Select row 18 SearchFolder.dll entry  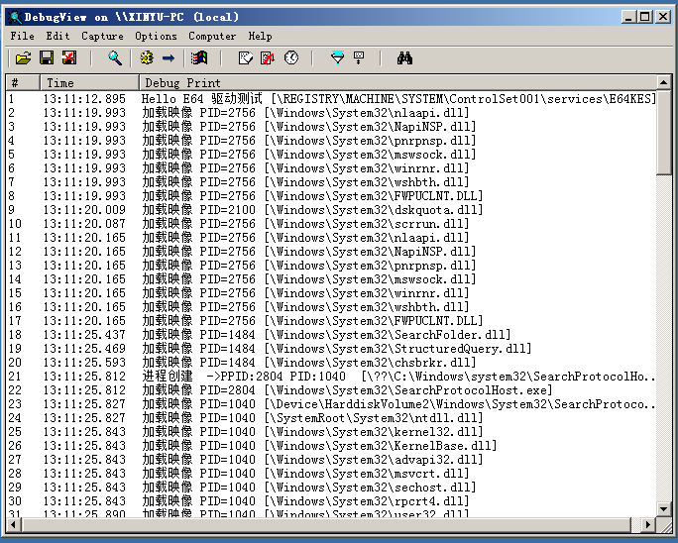click(x=331, y=334)
